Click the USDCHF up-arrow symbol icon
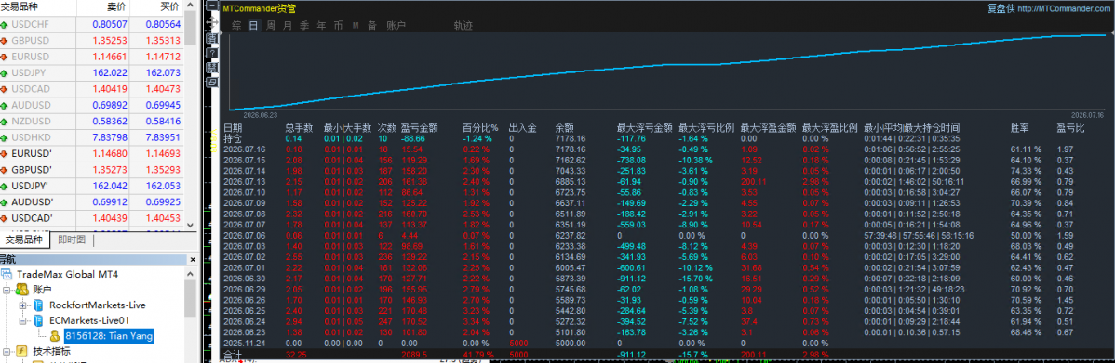Viewport: 1115px width, 363px height. 5,24
